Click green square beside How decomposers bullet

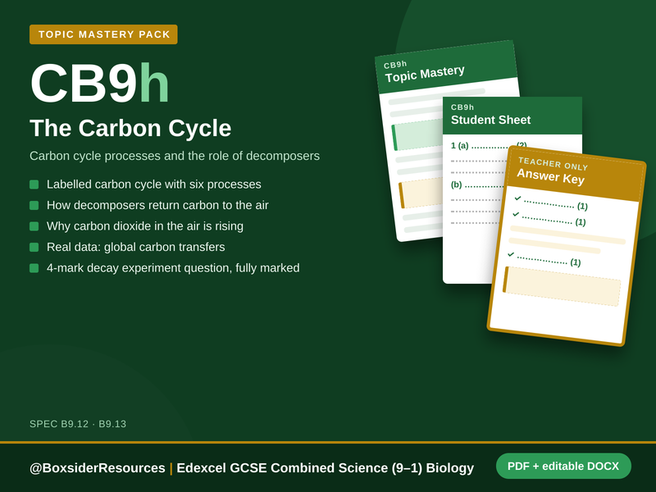click(x=34, y=206)
